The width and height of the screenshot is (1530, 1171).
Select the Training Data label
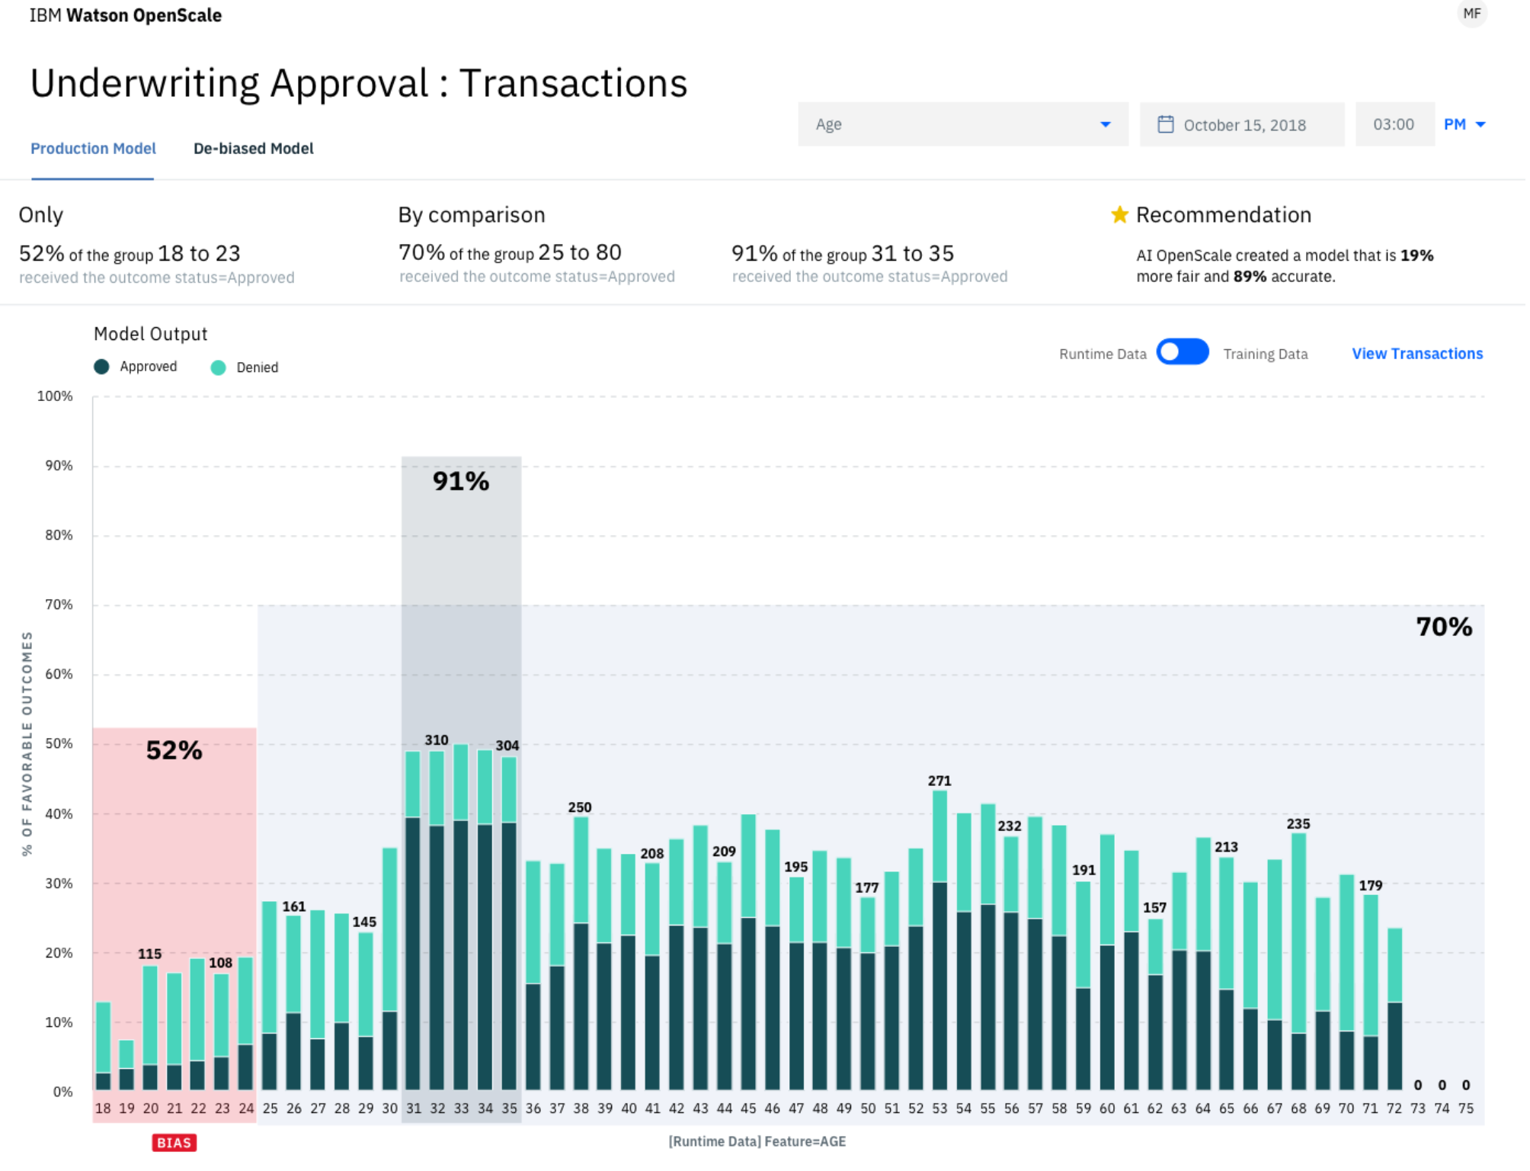[1265, 354]
